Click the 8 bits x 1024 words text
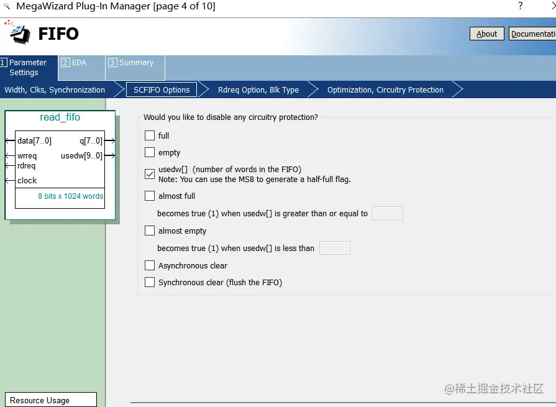The height and width of the screenshot is (407, 556). [x=71, y=196]
